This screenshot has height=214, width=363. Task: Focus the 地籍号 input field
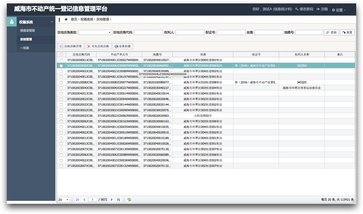[x=309, y=32]
